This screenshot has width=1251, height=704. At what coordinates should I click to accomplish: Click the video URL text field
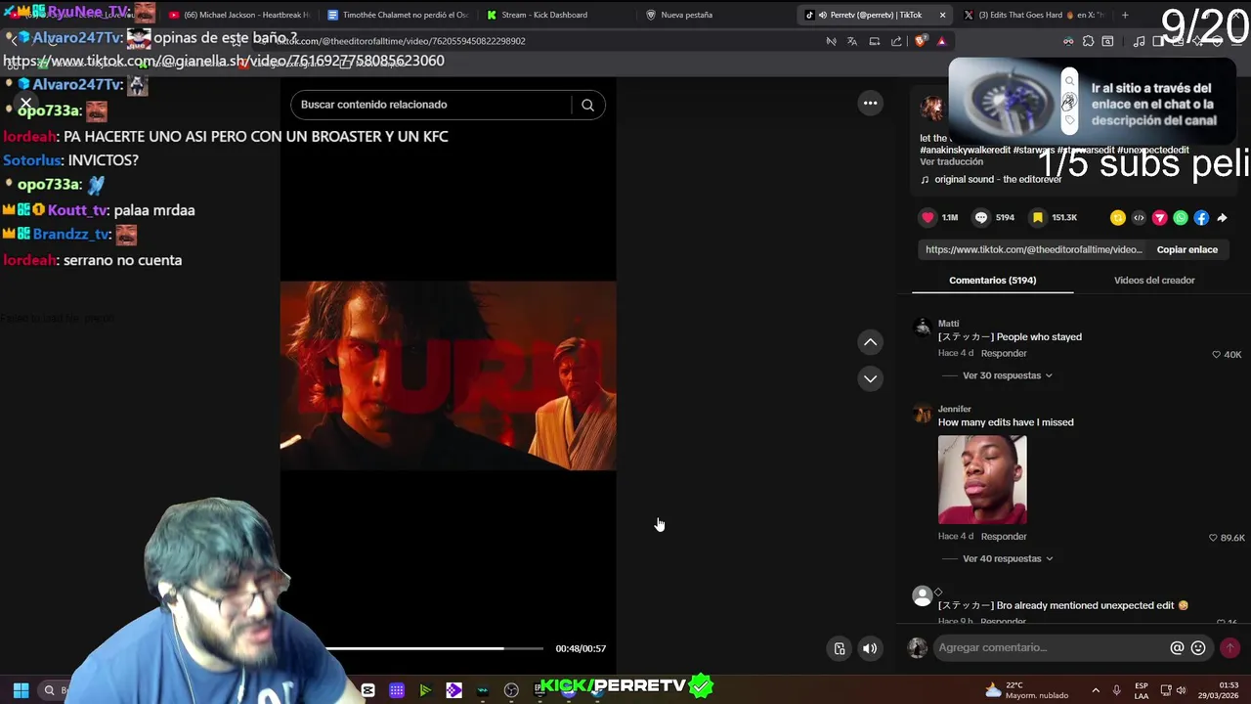click(1033, 249)
